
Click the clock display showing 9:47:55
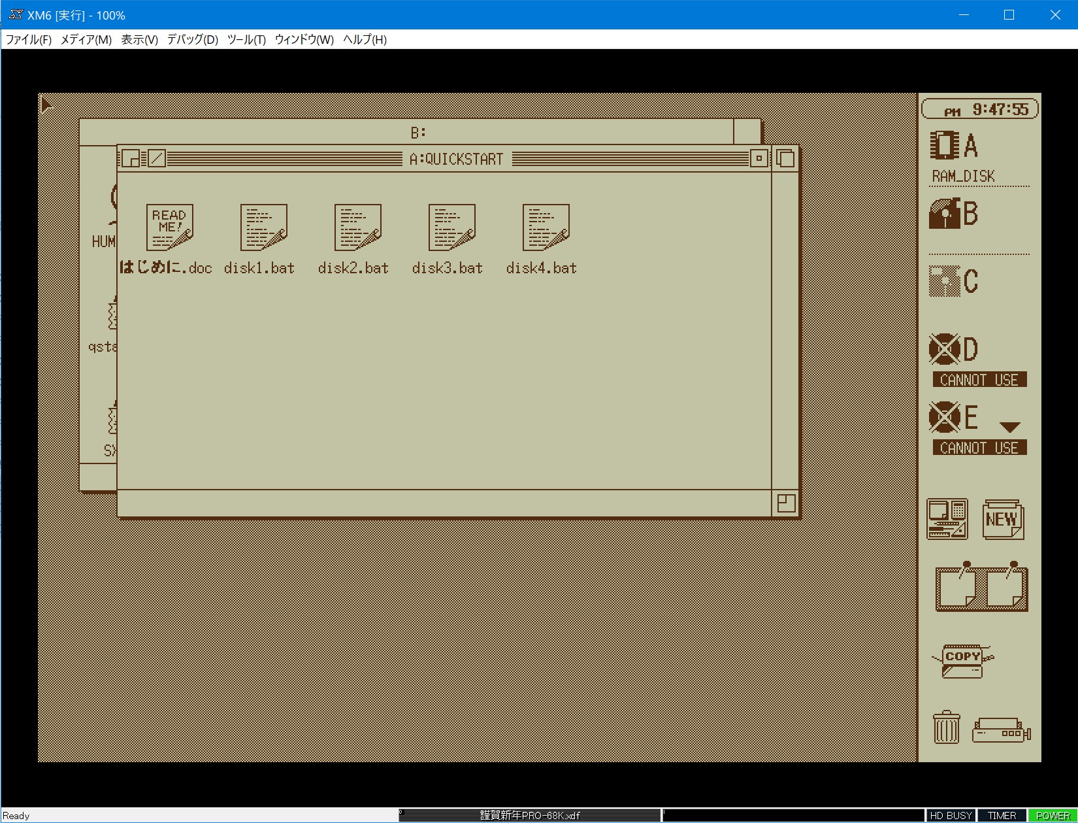pos(980,109)
